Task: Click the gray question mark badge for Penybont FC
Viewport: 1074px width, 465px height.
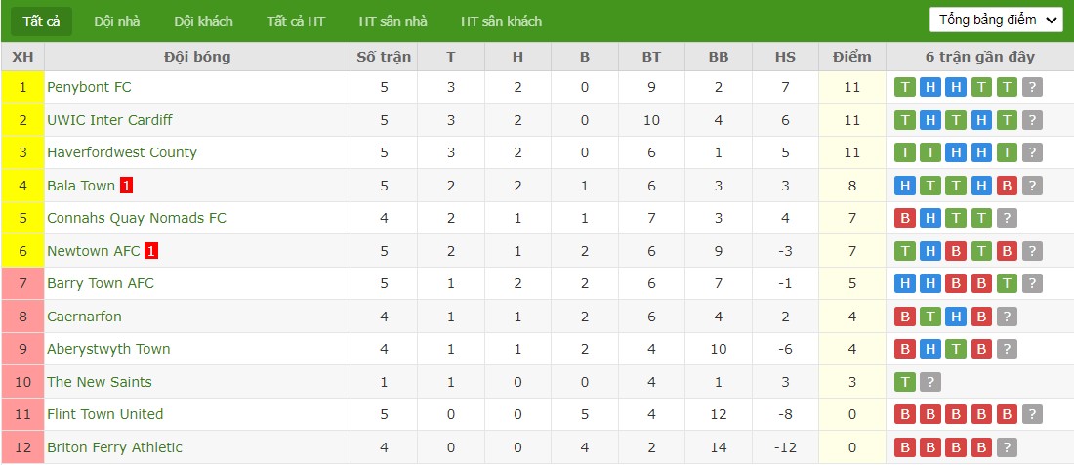Action: click(1032, 88)
